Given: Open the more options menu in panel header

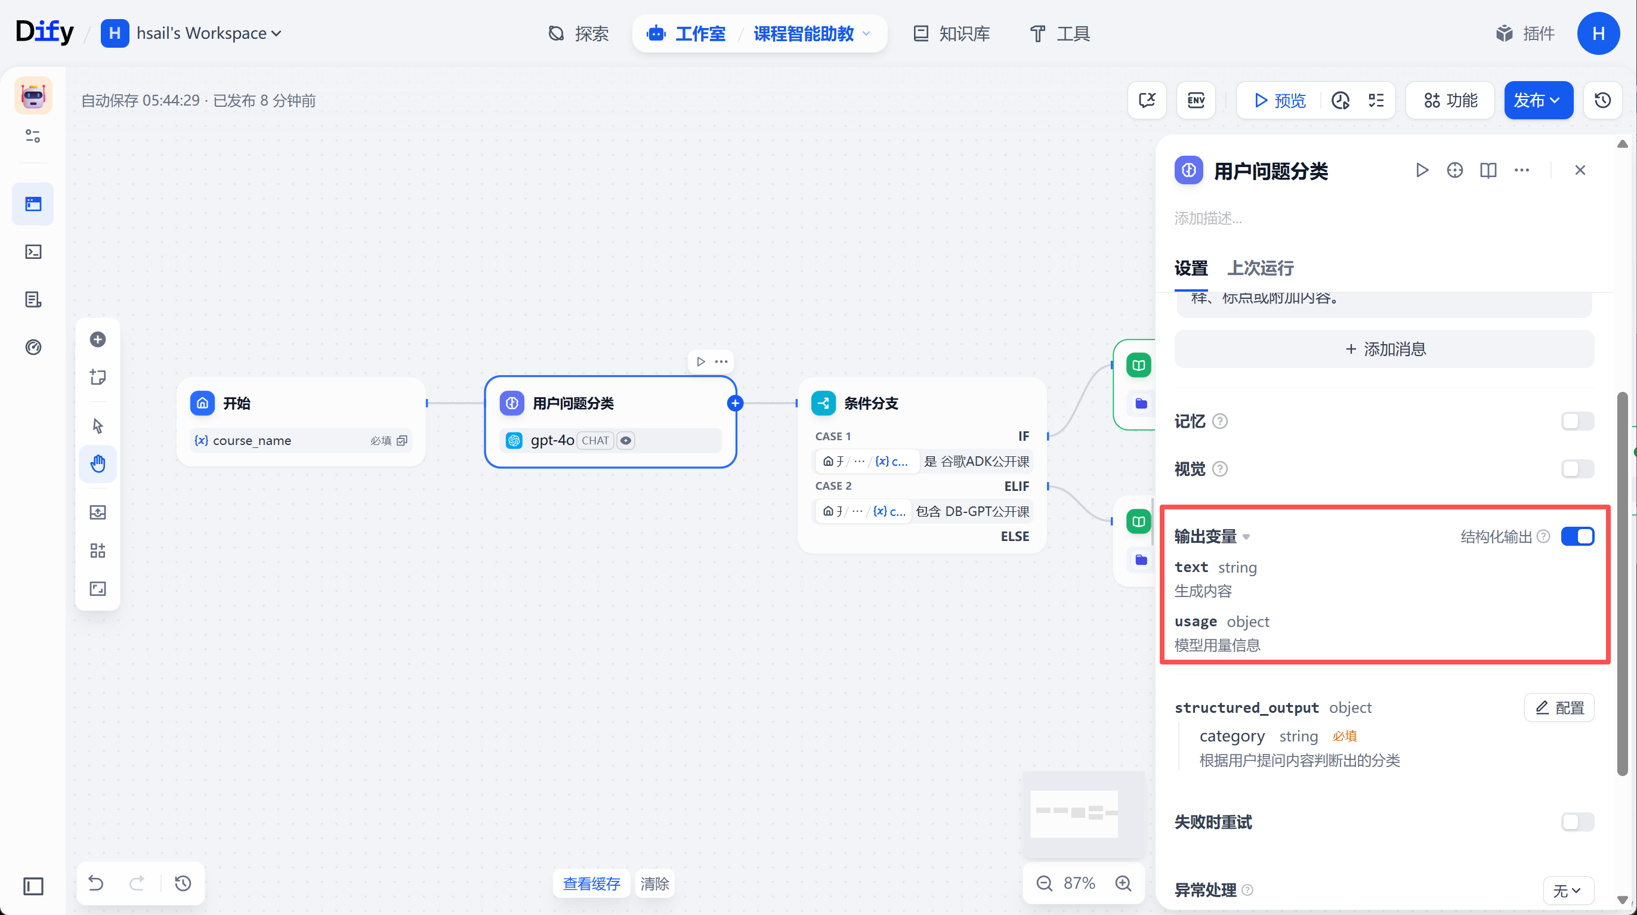Looking at the screenshot, I should pyautogui.click(x=1521, y=169).
